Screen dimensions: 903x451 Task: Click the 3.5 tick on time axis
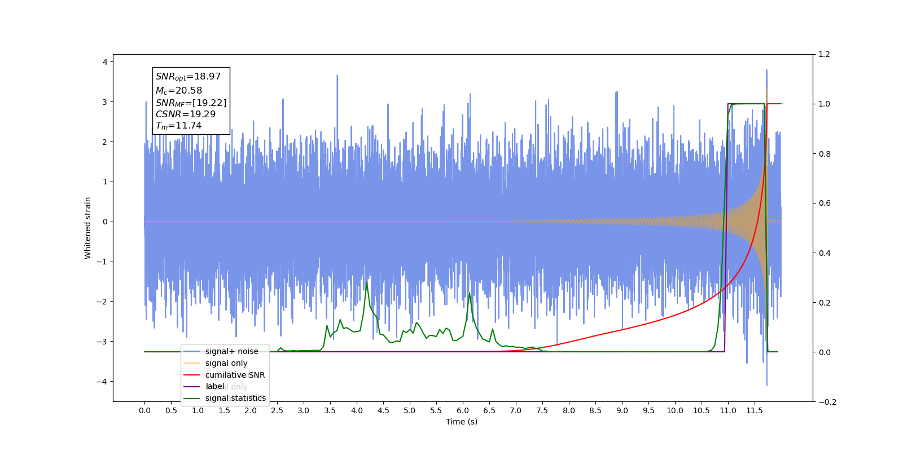pos(330,410)
